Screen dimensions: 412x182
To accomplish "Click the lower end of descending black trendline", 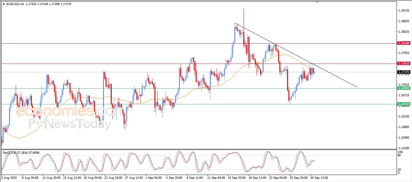I will coord(357,87).
